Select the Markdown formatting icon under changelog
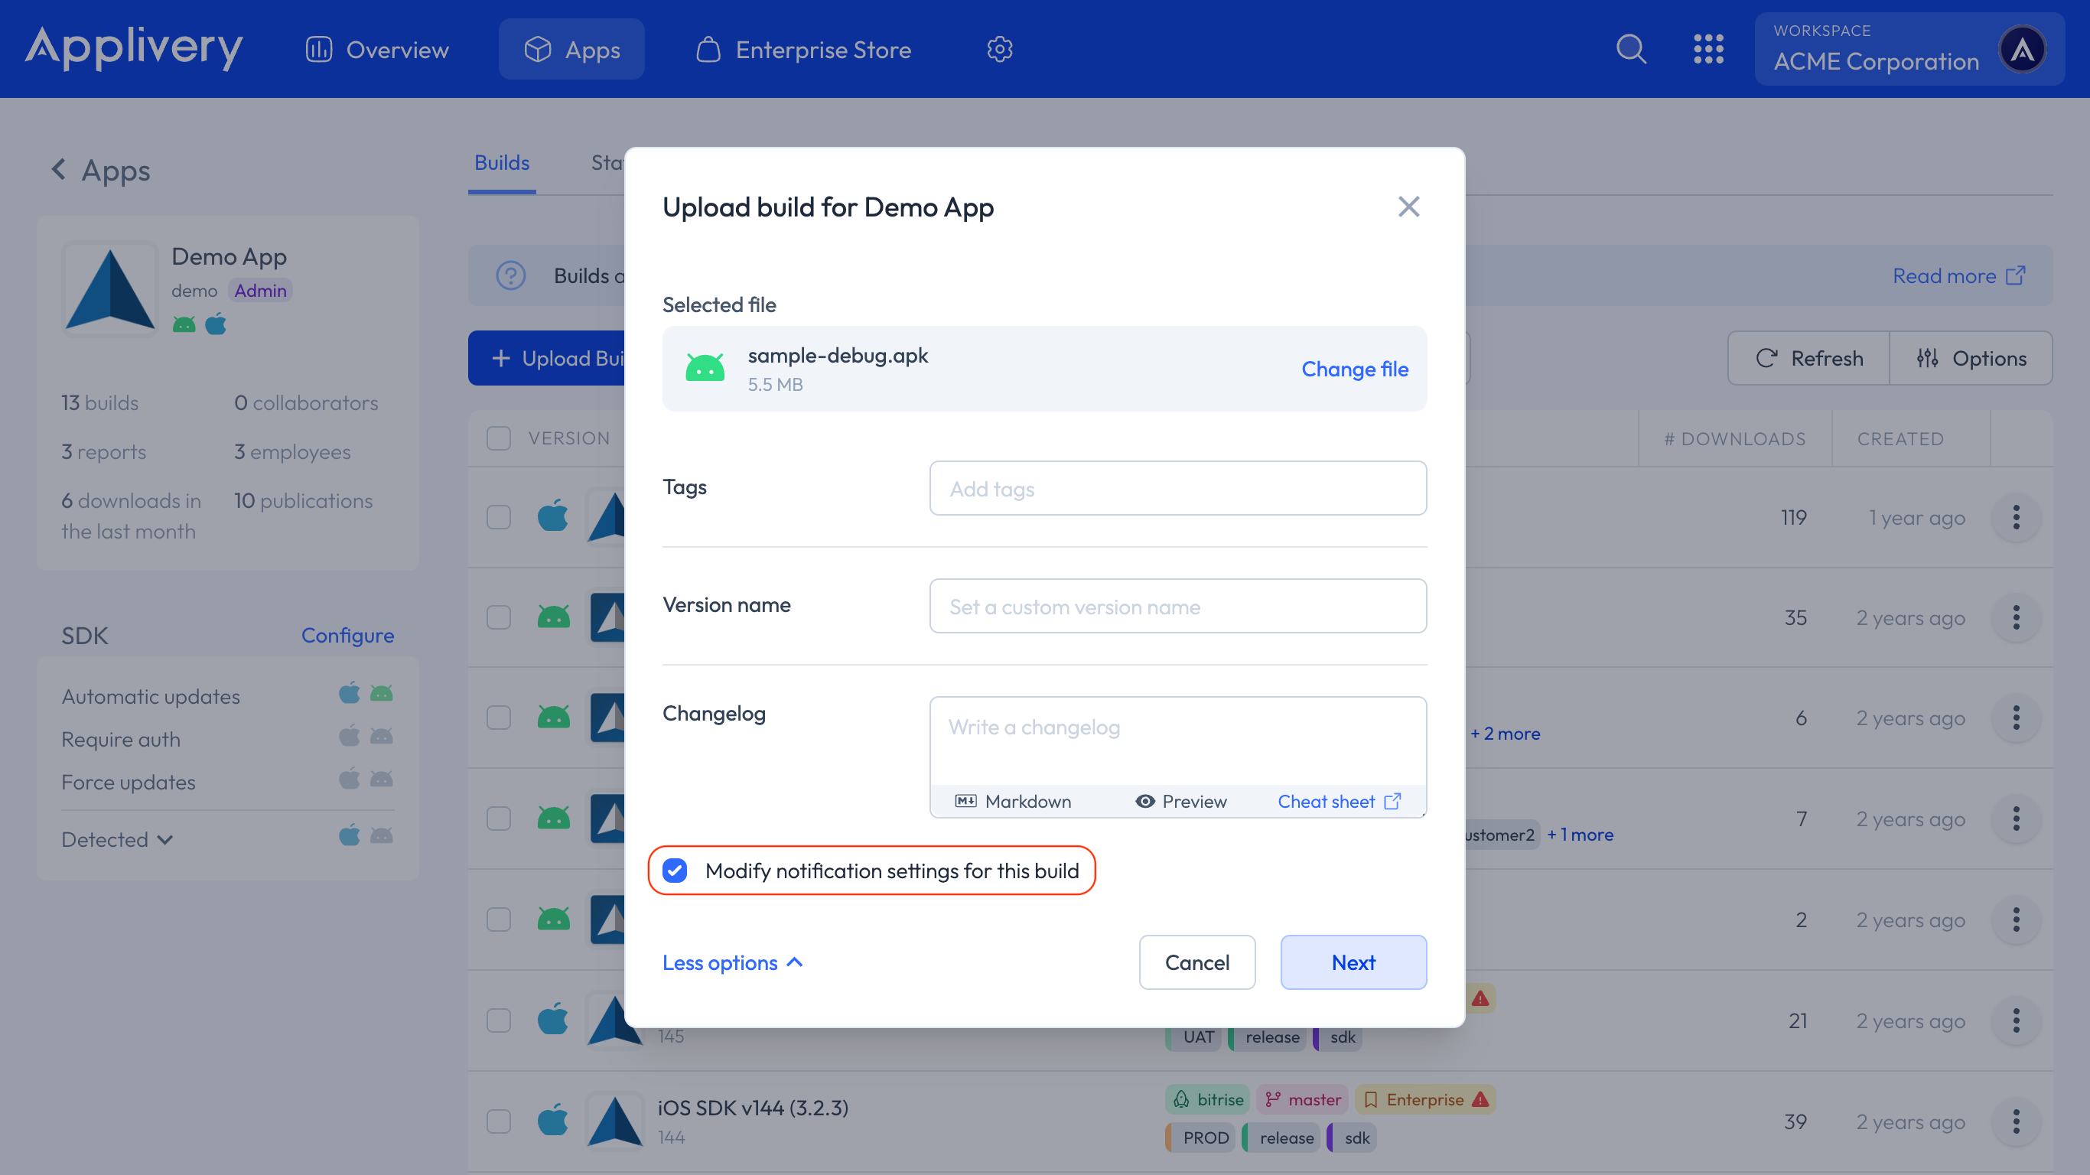 (965, 801)
